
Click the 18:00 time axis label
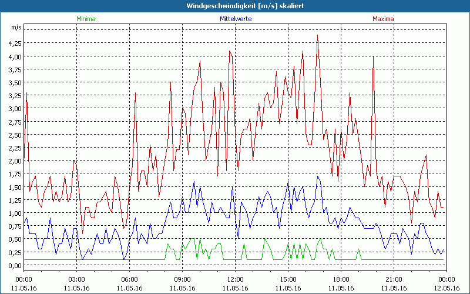(x=341, y=279)
